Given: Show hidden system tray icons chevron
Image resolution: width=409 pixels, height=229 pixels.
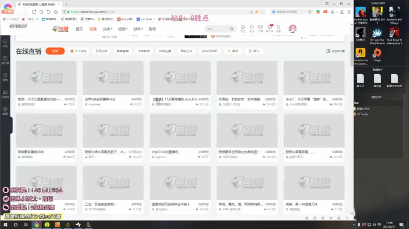Looking at the screenshot, I should point(354,225).
